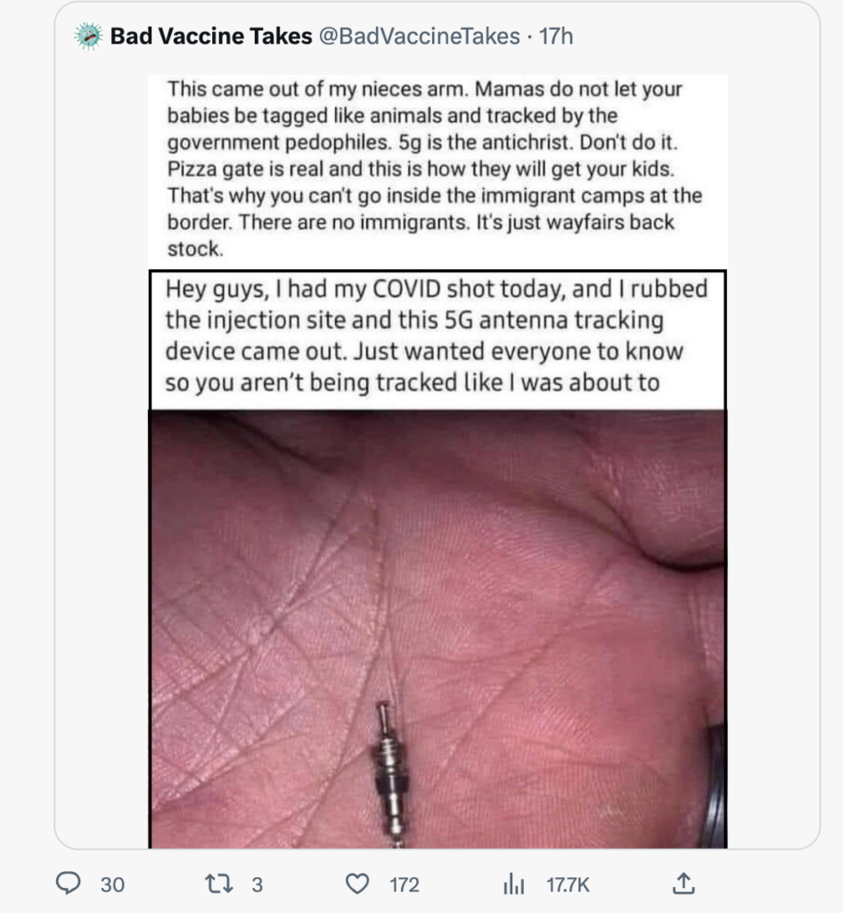The image size is (843, 913).
Task: Click the 17h timestamp link
Action: [x=555, y=36]
